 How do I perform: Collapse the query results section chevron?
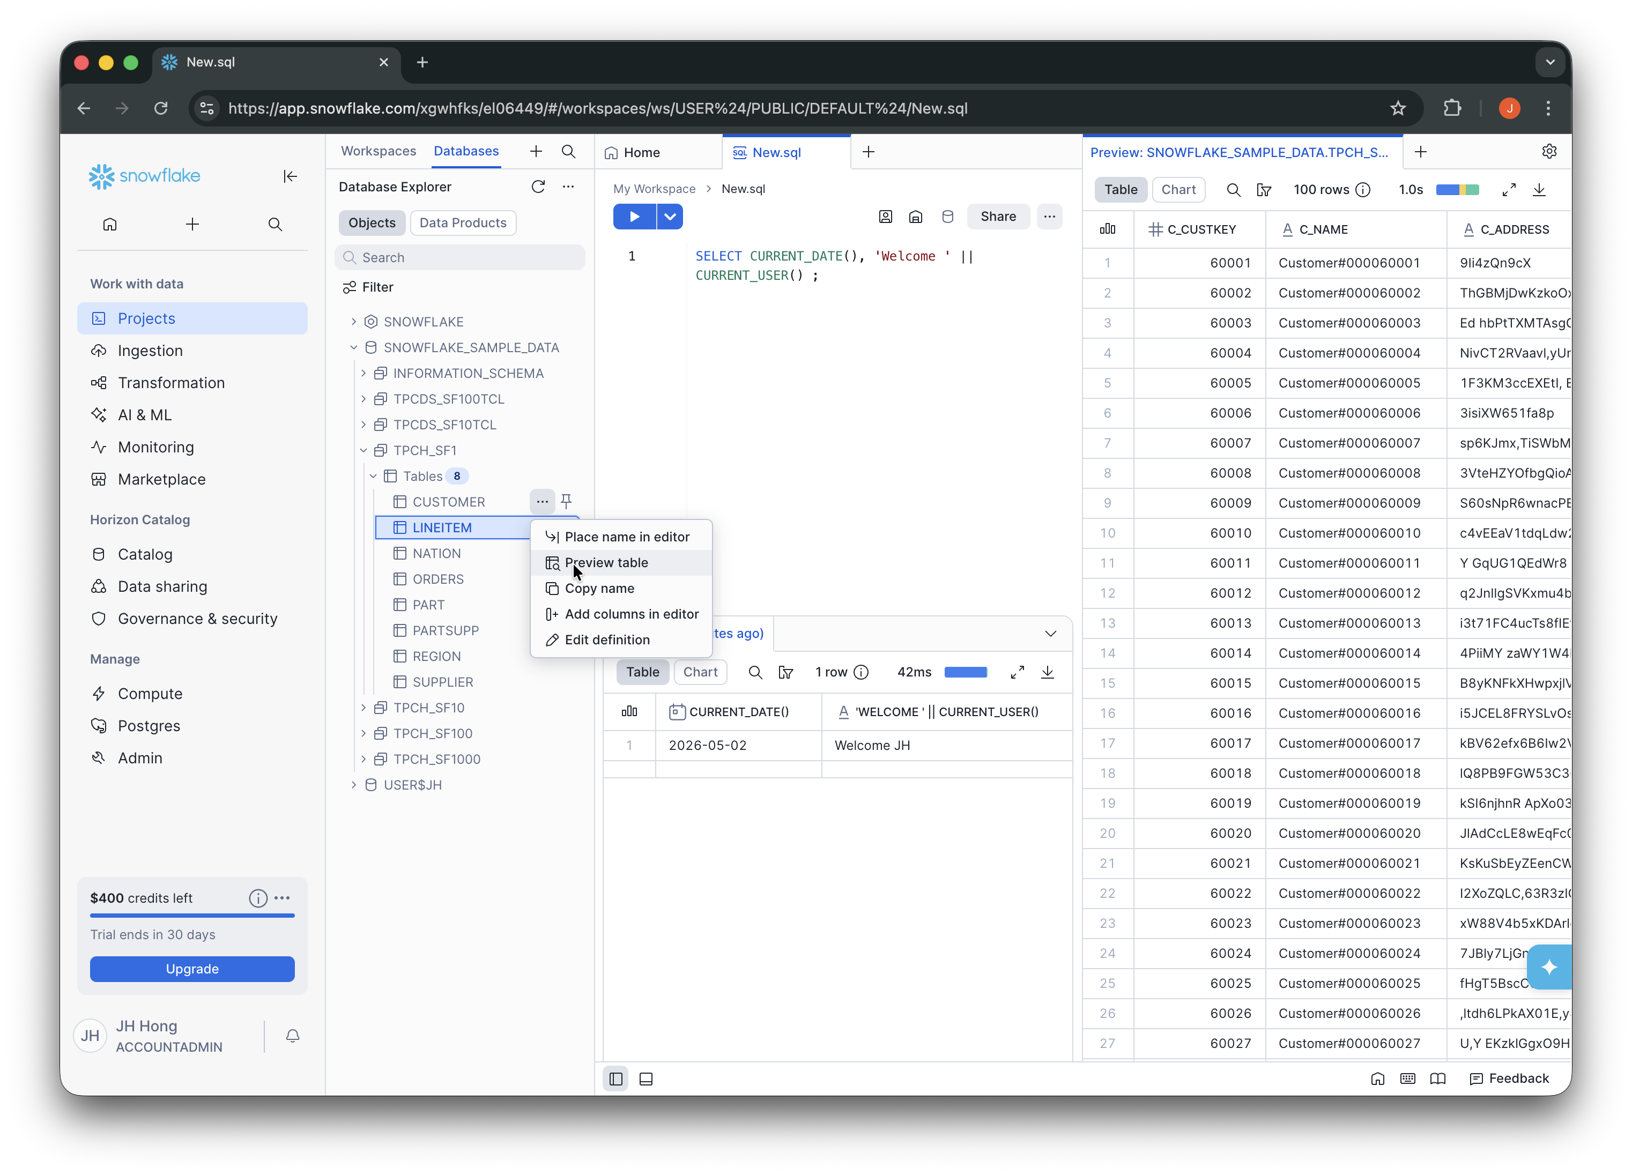tap(1051, 634)
